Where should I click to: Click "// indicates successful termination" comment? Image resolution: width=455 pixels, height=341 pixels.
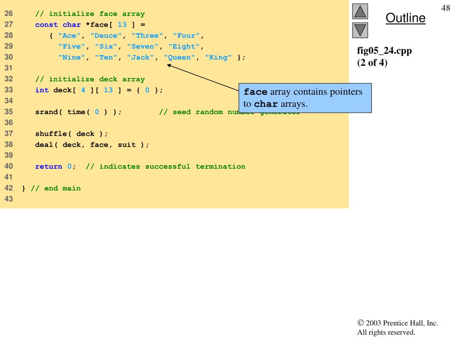click(165, 167)
